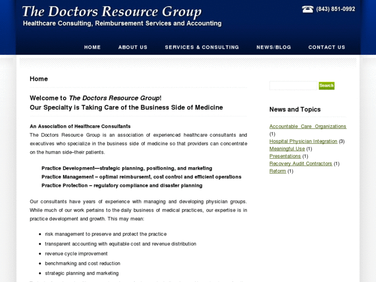The width and height of the screenshot is (376, 282).
Task: Click bullet 'revenue cycle improvement'
Action: tap(76, 254)
